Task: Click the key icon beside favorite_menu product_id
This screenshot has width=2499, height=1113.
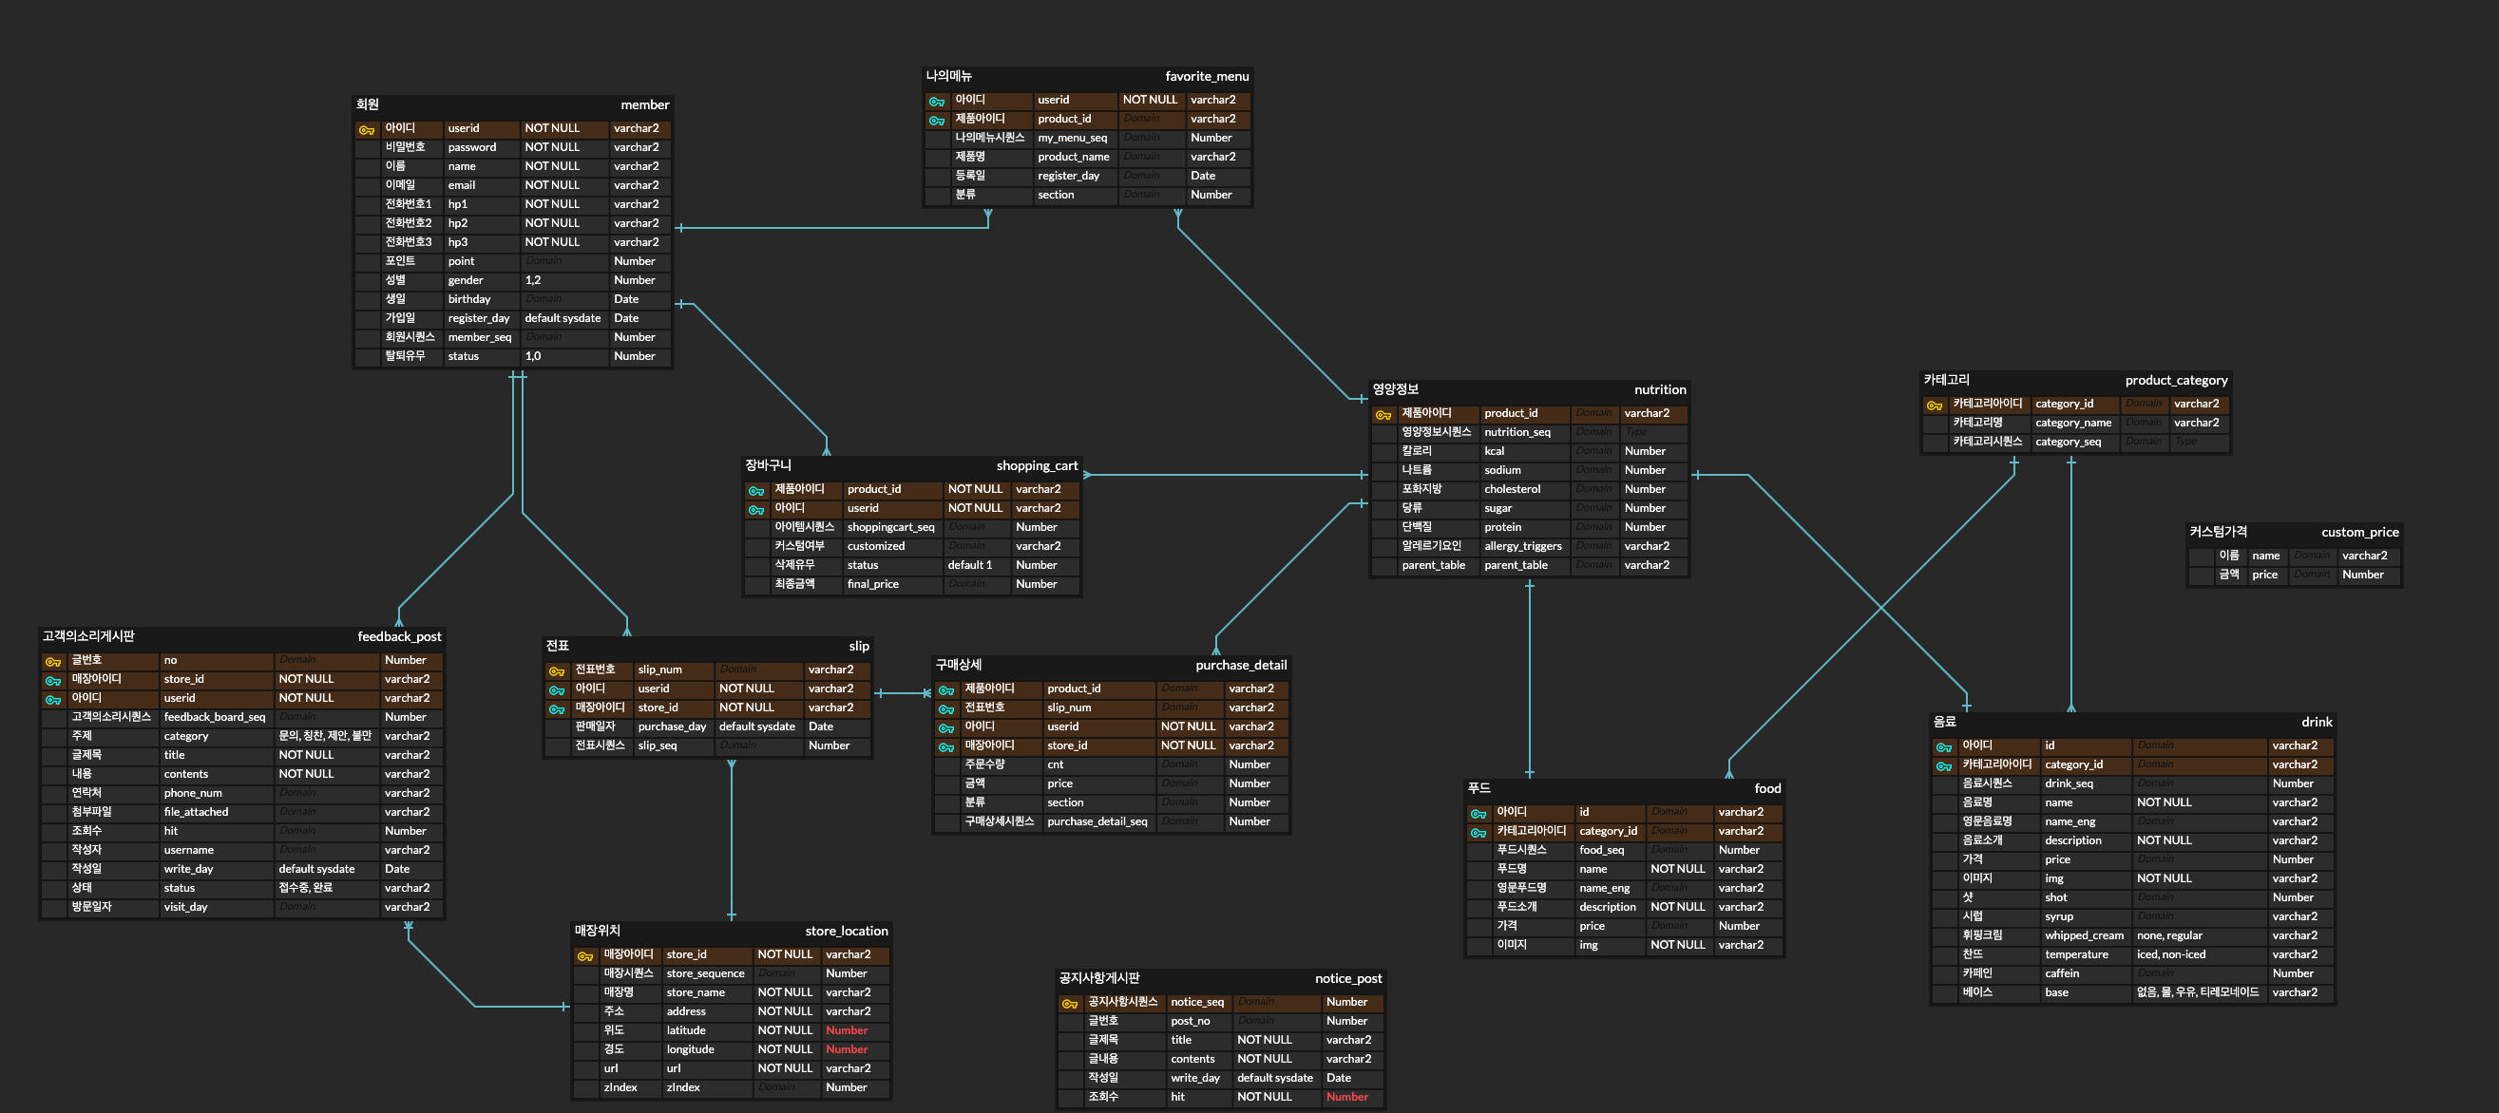Action: point(936,122)
